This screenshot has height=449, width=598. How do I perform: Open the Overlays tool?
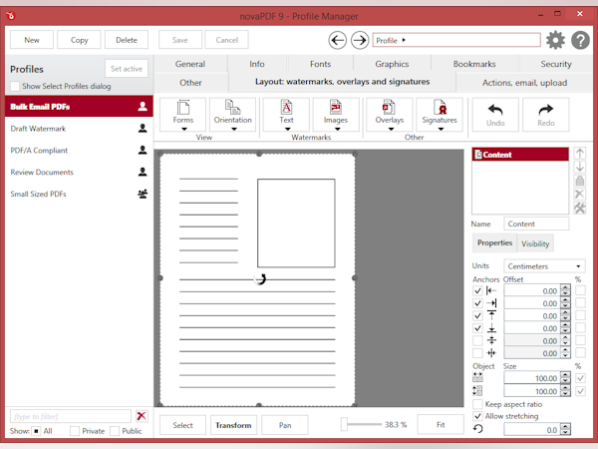[390, 114]
